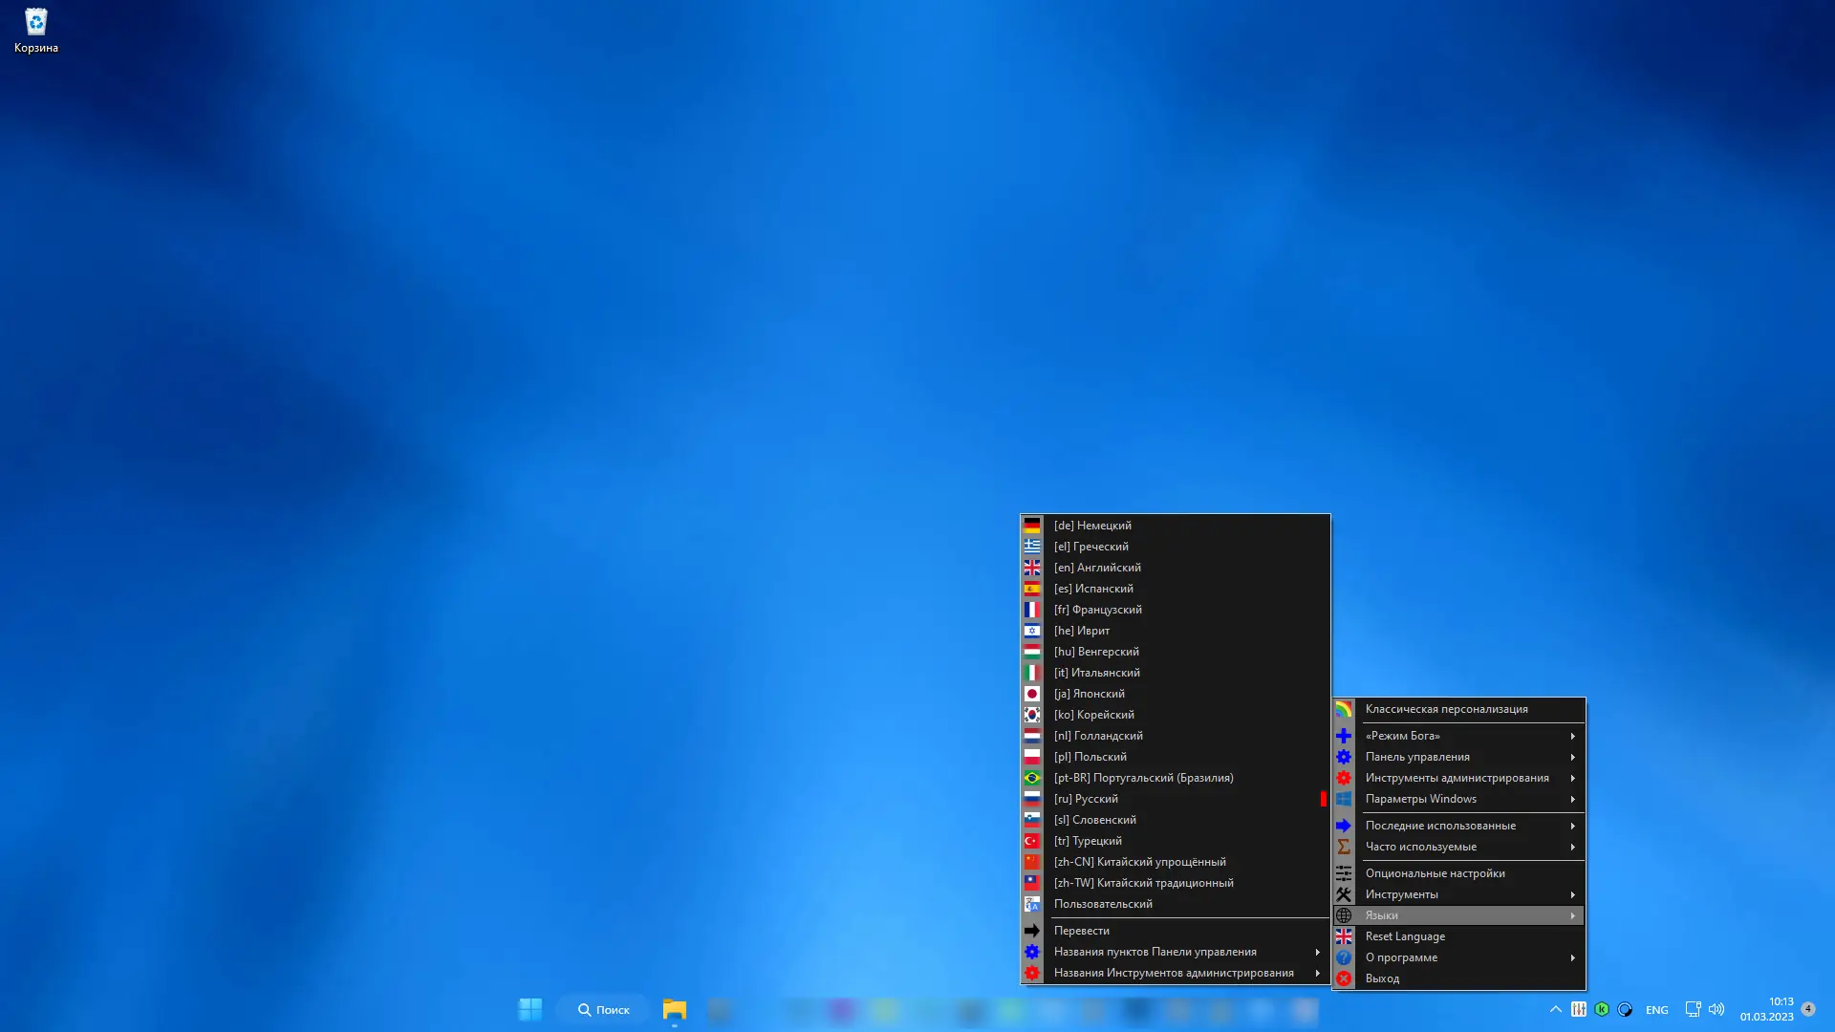
Task: Click the Brazil flag icon
Action: [1031, 778]
